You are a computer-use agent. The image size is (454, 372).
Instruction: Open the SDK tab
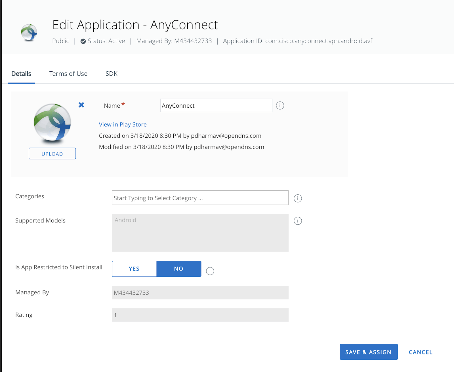pos(111,74)
